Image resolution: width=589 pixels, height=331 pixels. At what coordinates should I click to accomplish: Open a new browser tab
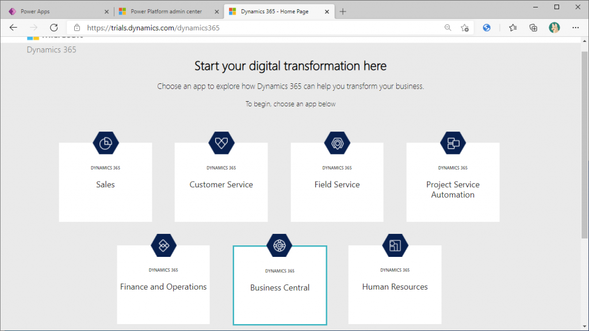tap(343, 11)
